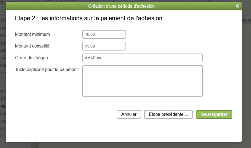Click the Montant minimum amount field
The width and height of the screenshot is (251, 148).
pyautogui.click(x=104, y=34)
